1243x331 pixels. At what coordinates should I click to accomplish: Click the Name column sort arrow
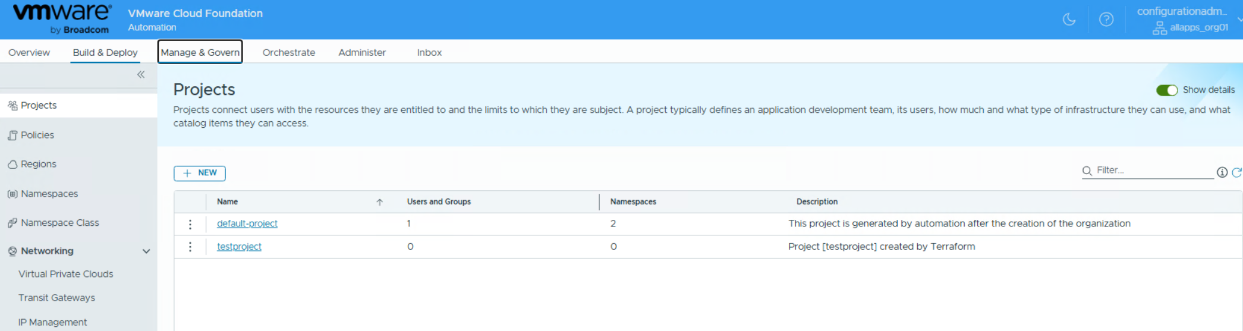pos(379,202)
